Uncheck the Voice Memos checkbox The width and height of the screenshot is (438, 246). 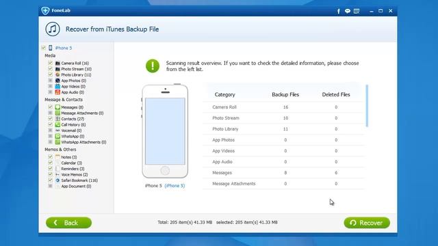click(50, 175)
